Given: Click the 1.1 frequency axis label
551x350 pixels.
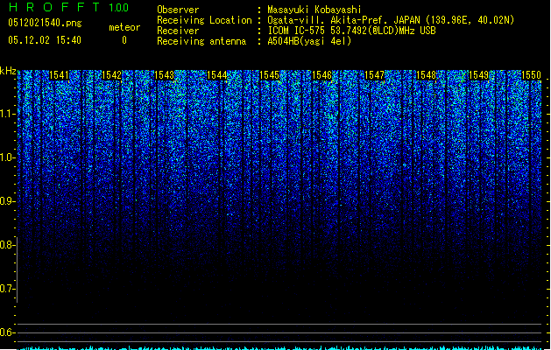Looking at the screenshot, I should point(7,114).
